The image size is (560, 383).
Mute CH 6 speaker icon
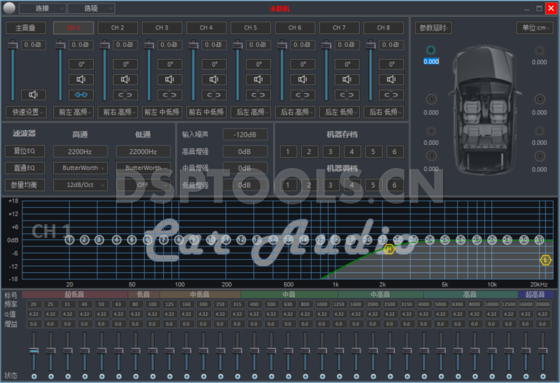point(302,79)
